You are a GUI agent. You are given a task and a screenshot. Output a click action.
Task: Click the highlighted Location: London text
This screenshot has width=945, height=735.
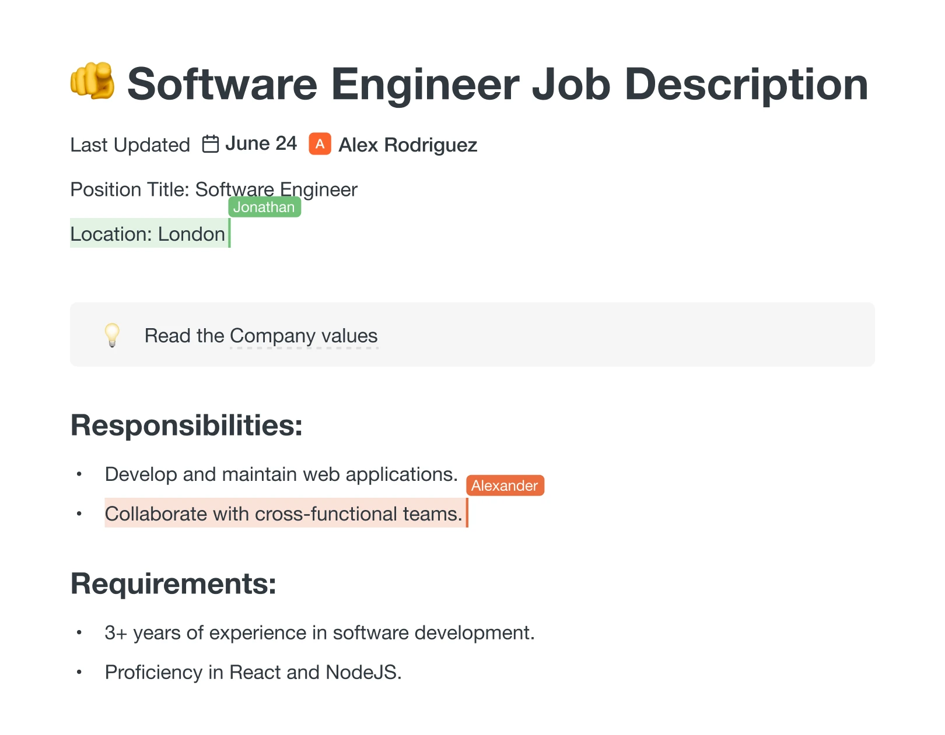click(x=148, y=234)
